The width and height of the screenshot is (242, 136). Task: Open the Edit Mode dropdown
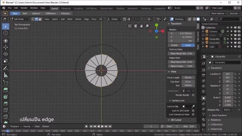point(20,19)
